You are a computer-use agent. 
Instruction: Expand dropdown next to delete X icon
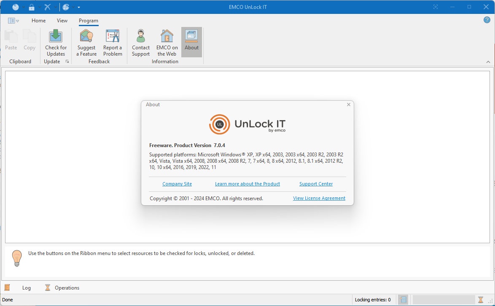tap(56, 7)
